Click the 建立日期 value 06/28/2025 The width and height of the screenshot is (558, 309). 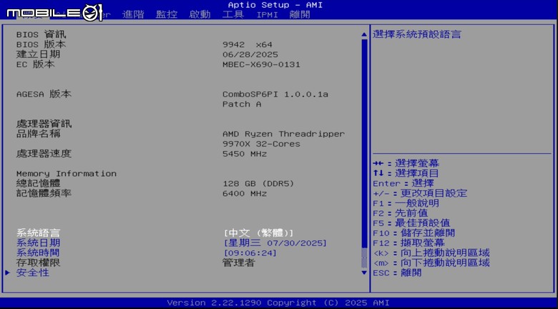pyautogui.click(x=250, y=55)
